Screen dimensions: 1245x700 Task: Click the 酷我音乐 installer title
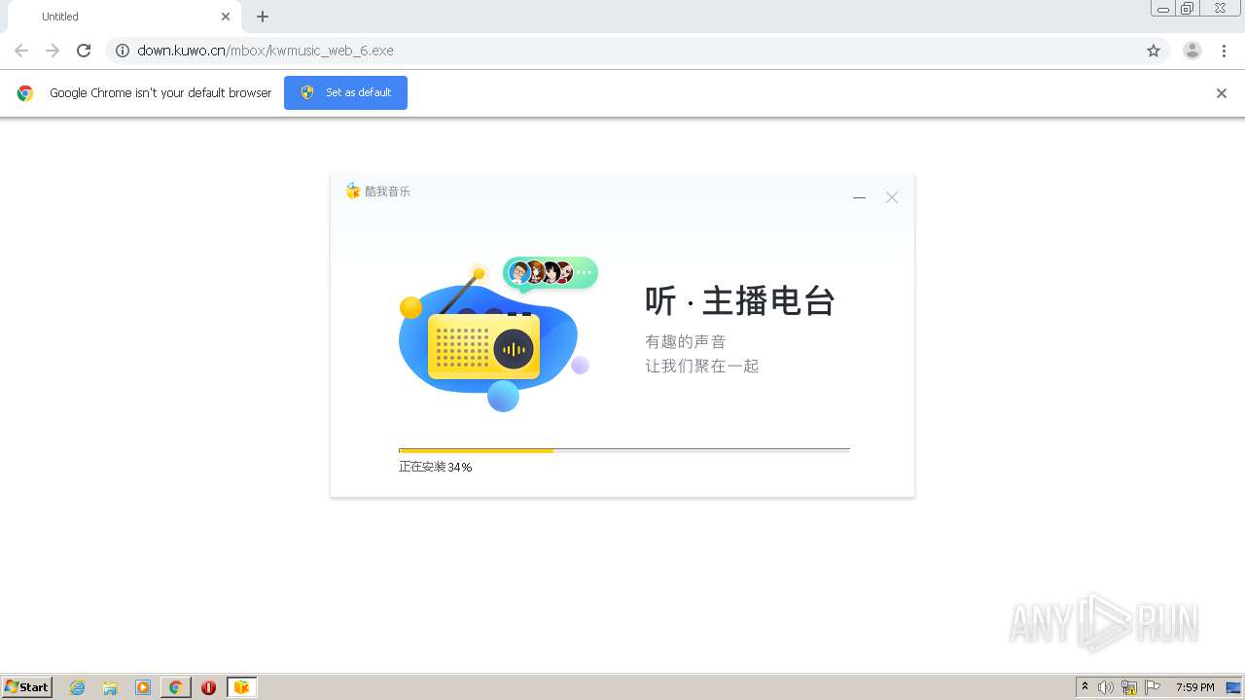pyautogui.click(x=387, y=192)
